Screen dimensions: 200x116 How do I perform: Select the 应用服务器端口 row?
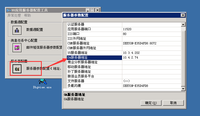pos(124,29)
